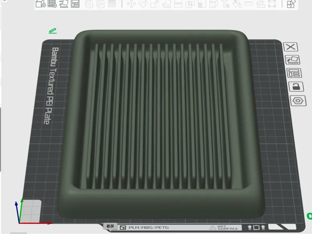Add a new plate with grid-plus icon
Viewport: 312px width, 234px height.
pyautogui.click(x=52, y=4)
